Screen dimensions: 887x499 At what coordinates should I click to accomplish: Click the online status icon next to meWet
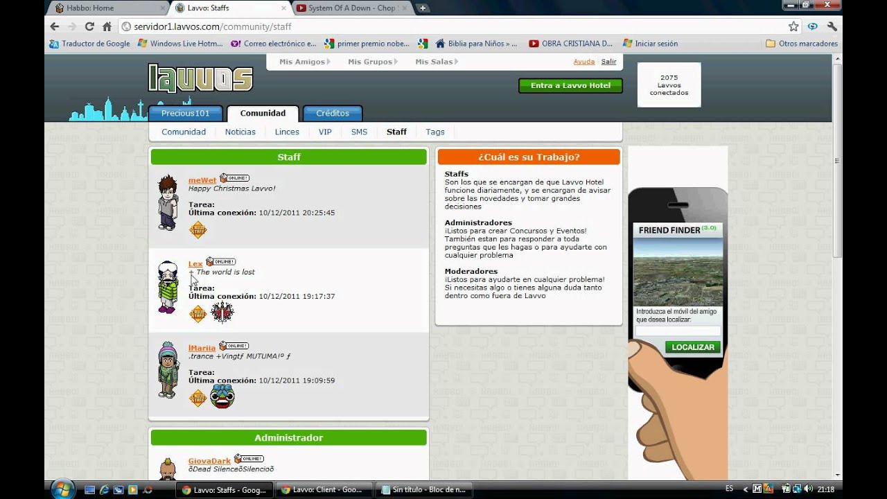click(x=234, y=178)
